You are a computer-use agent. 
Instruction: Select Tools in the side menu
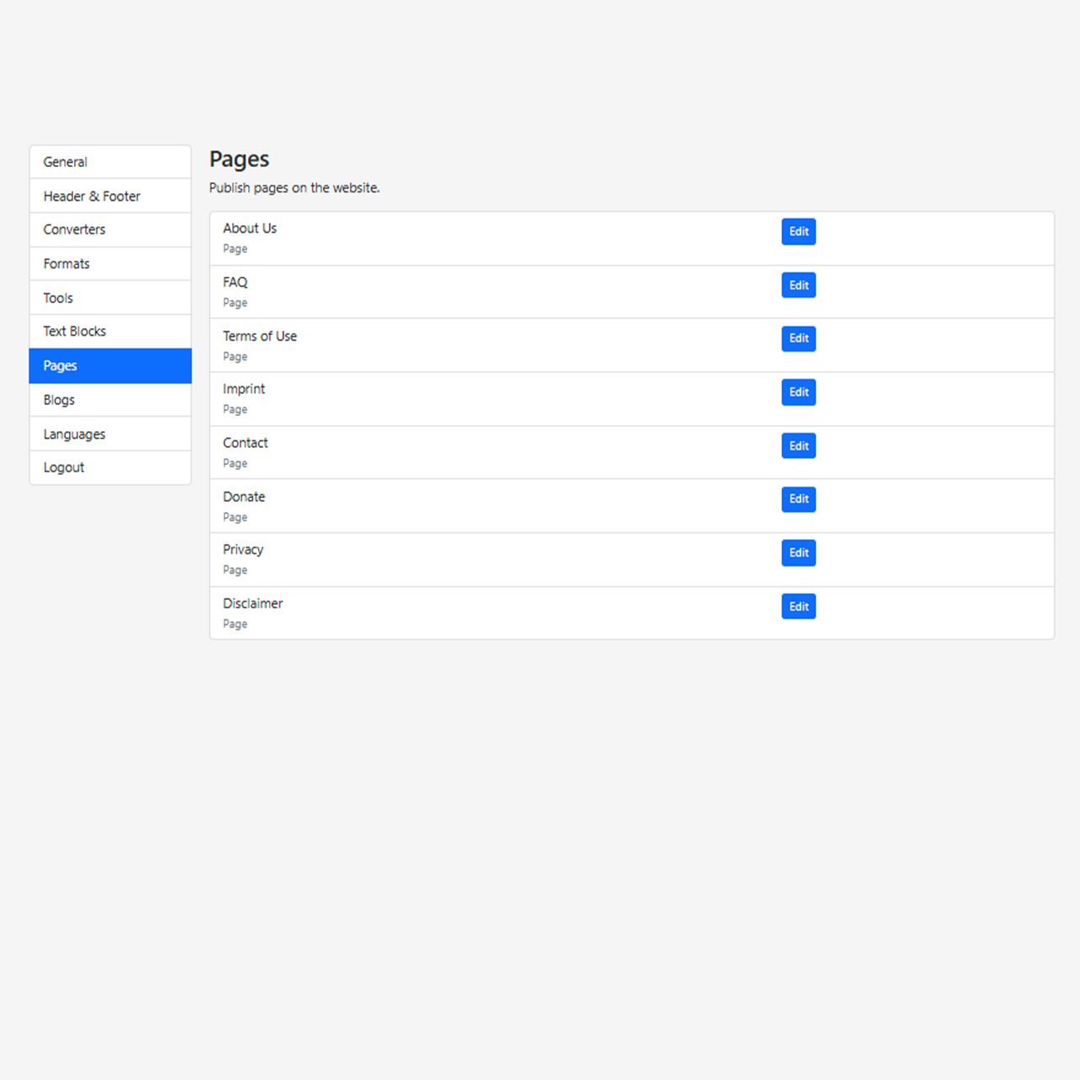[x=111, y=298]
